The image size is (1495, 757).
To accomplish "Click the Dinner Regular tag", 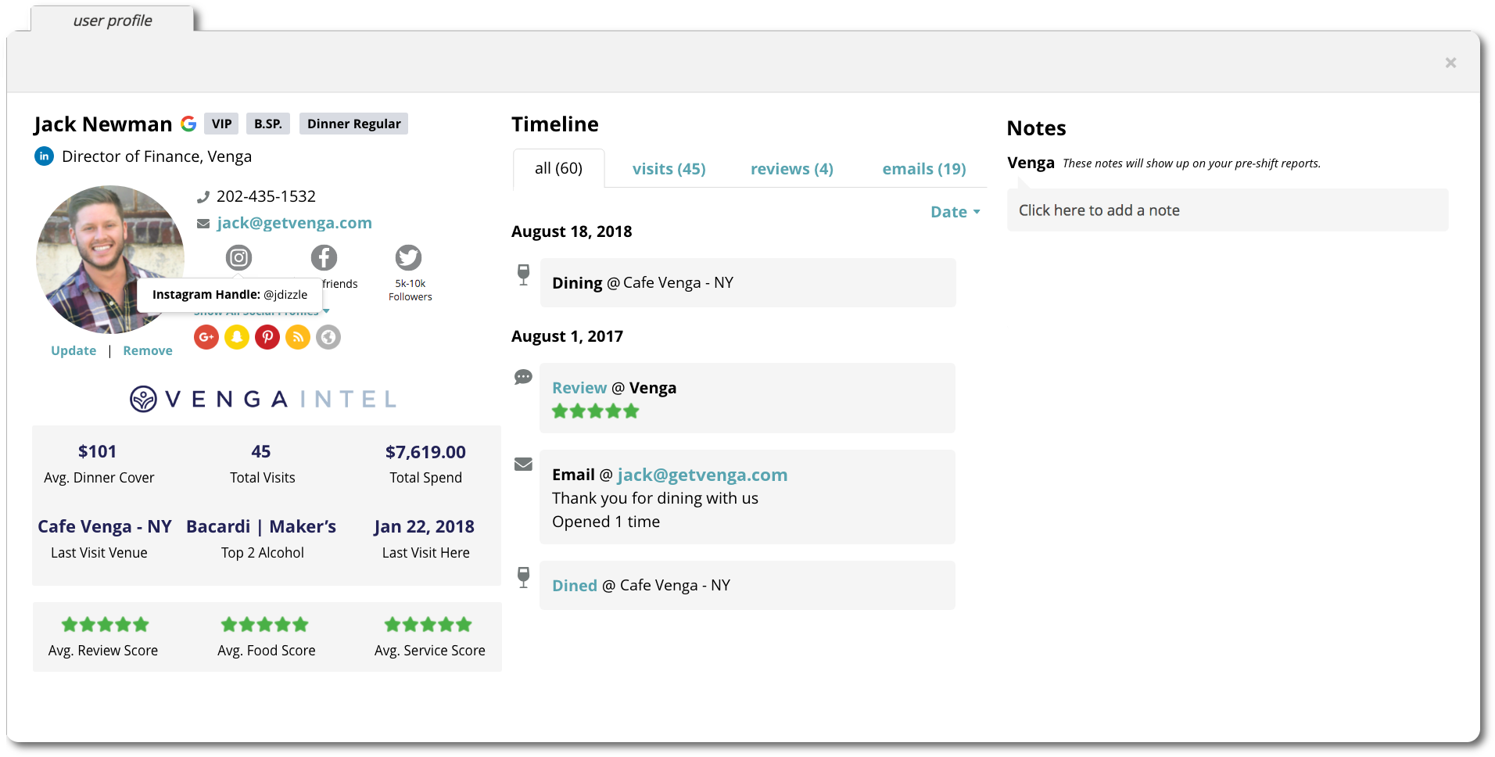I will click(353, 124).
